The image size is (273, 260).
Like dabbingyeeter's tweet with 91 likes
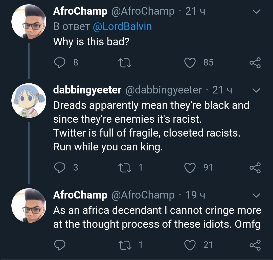tap(190, 168)
